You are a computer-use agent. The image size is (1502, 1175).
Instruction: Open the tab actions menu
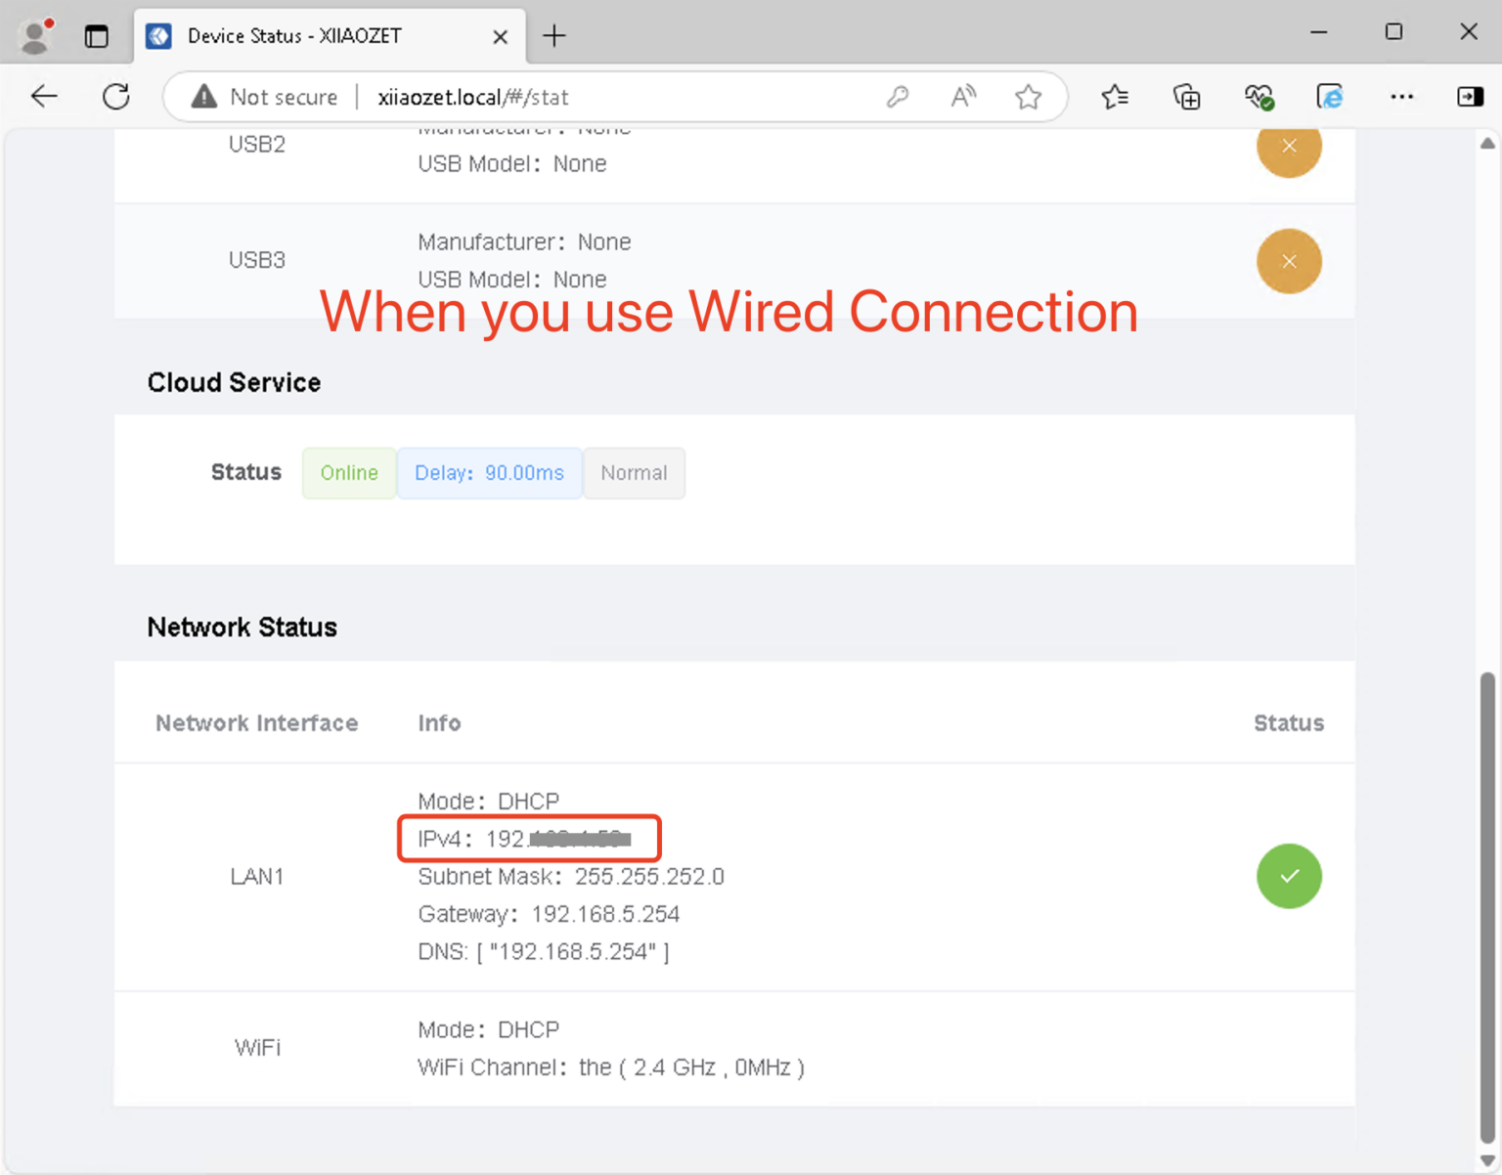[97, 35]
